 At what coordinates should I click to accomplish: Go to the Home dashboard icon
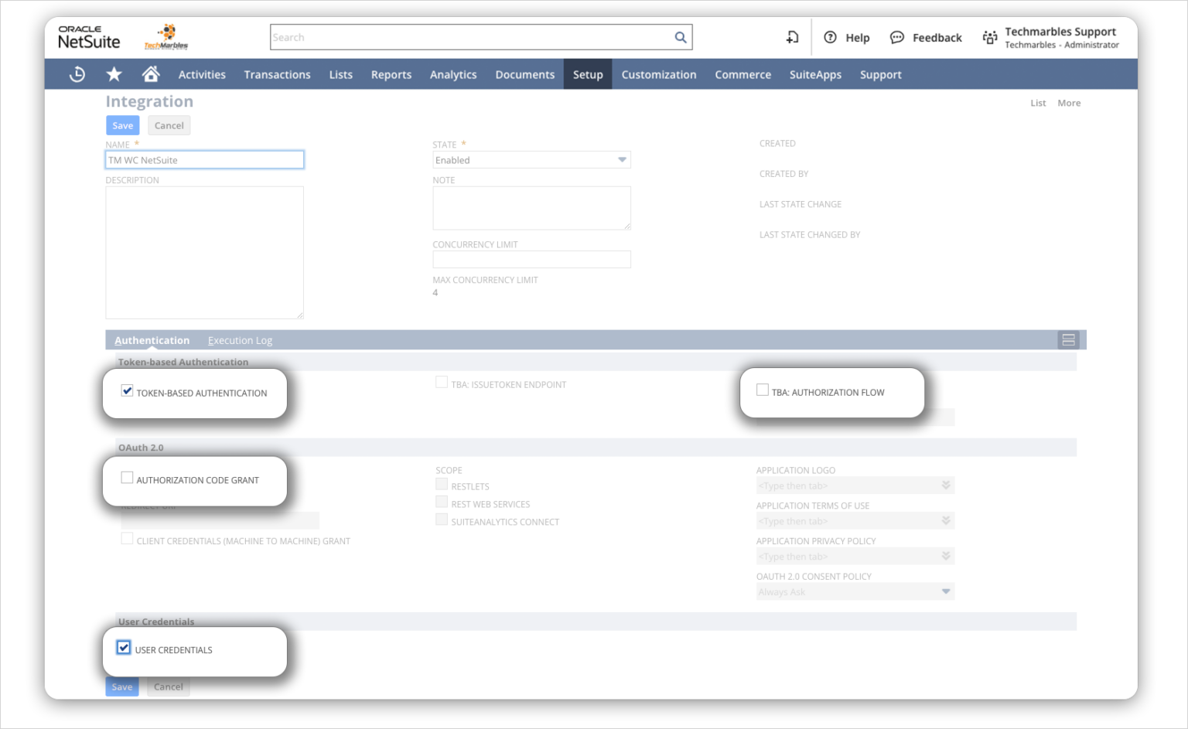(x=151, y=73)
